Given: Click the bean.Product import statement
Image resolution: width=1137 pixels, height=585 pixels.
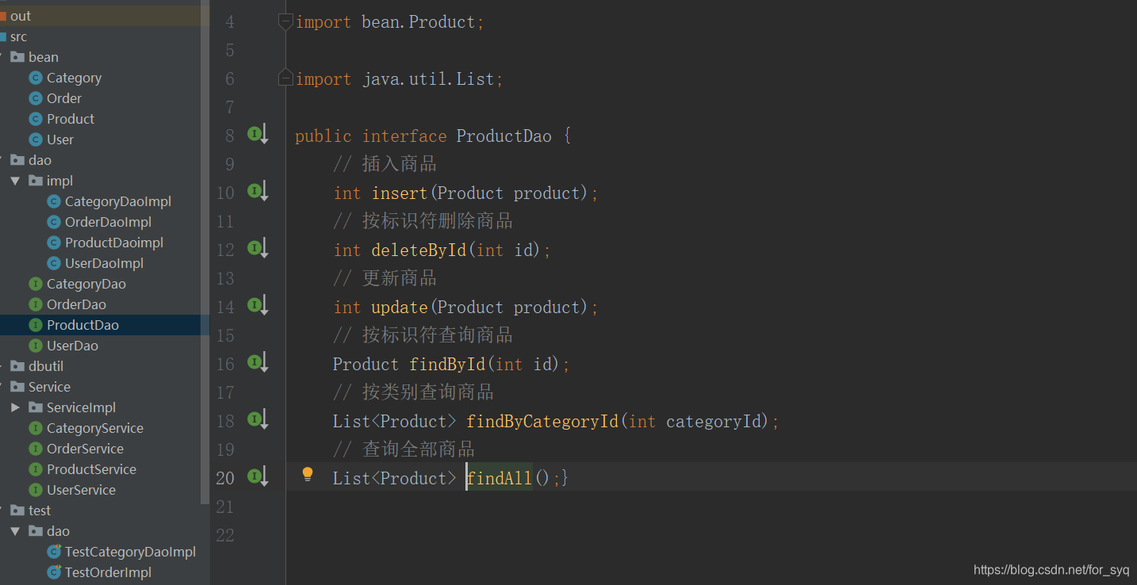Looking at the screenshot, I should pyautogui.click(x=390, y=22).
